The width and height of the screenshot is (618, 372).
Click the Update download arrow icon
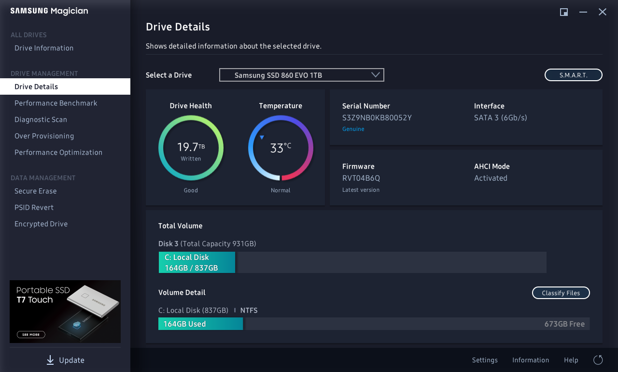[50, 360]
